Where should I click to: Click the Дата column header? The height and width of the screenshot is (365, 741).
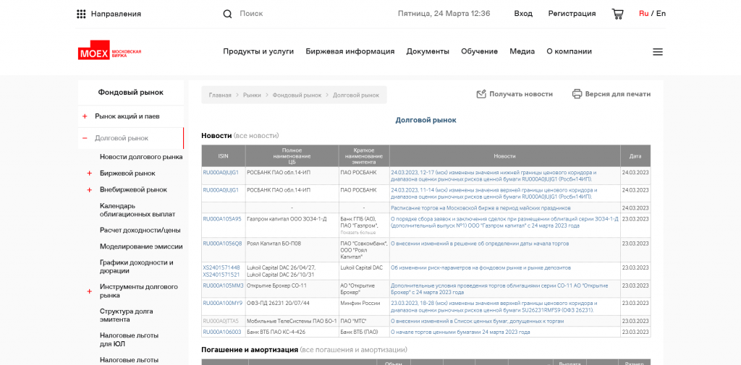tap(635, 156)
